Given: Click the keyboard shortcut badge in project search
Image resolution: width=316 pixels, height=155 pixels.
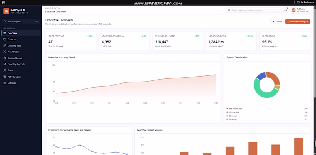Looking at the screenshot, I should click(x=36, y=21).
